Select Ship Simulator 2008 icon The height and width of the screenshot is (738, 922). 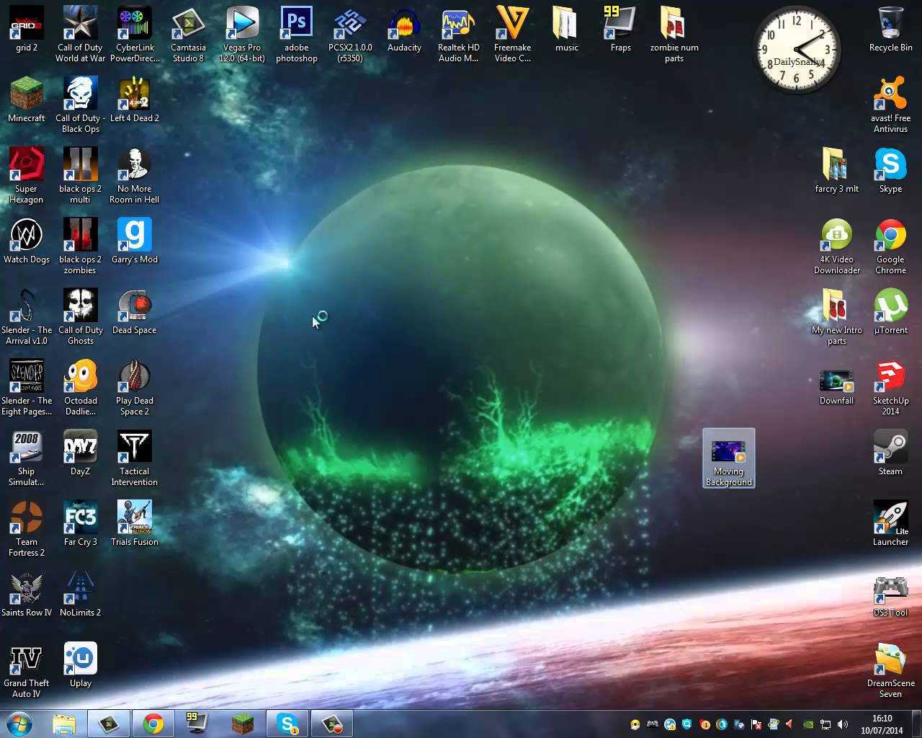(27, 458)
